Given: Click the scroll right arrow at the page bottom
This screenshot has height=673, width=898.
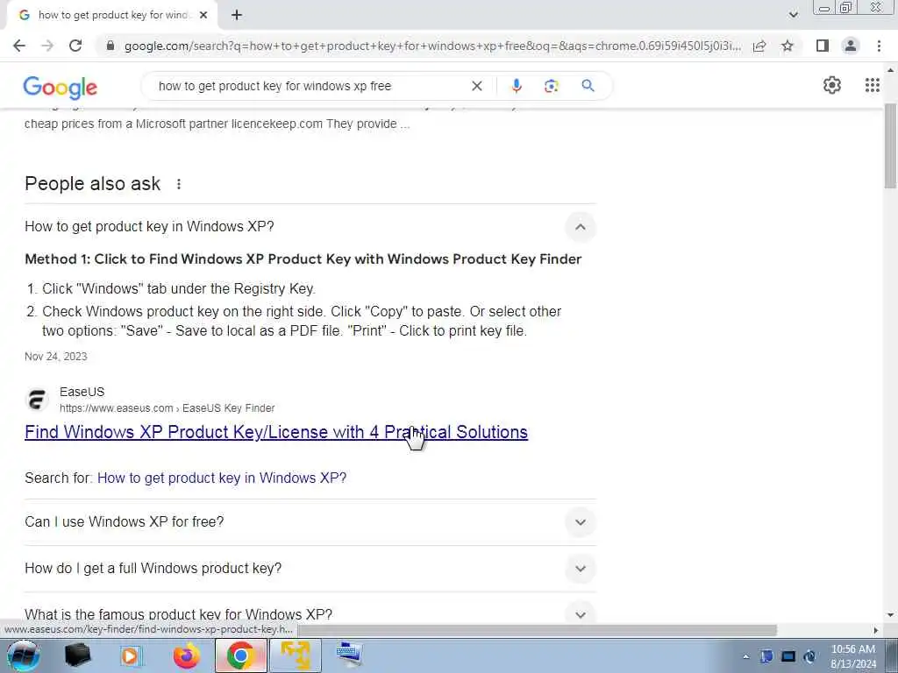Looking at the screenshot, I should [x=875, y=630].
